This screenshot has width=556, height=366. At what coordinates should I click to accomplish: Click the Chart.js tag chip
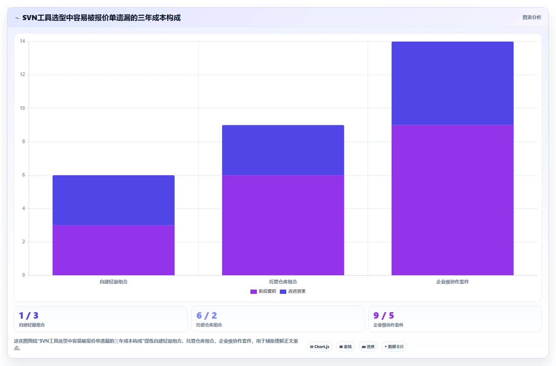(x=320, y=347)
